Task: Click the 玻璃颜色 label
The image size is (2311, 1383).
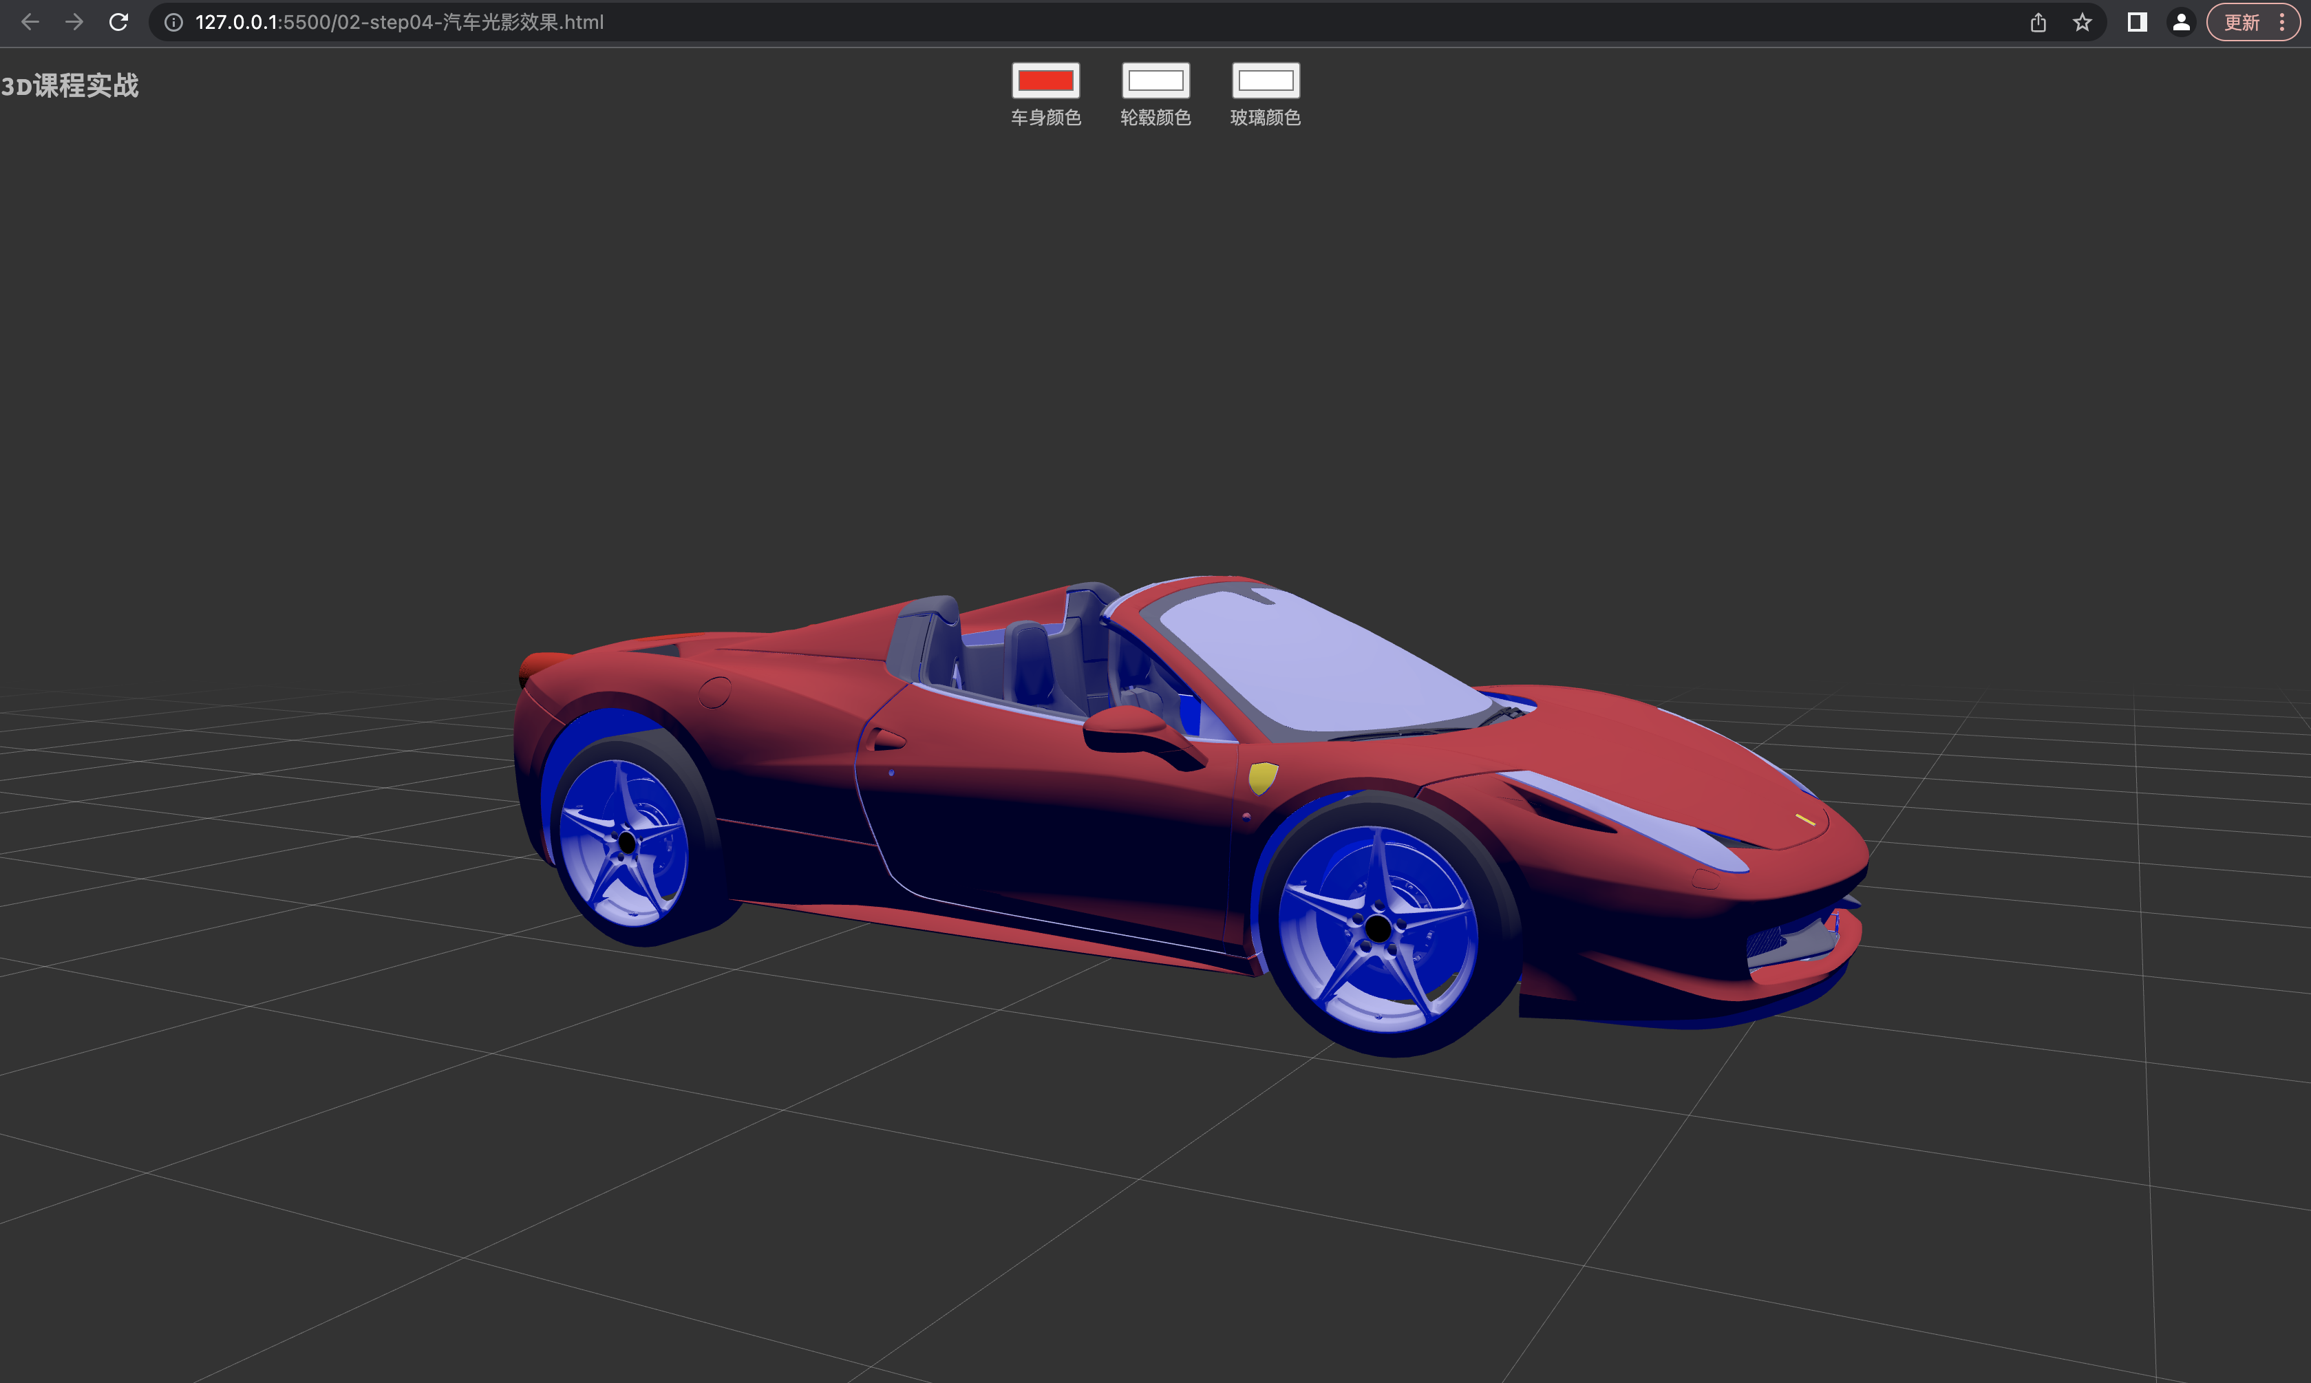Action: [1266, 118]
